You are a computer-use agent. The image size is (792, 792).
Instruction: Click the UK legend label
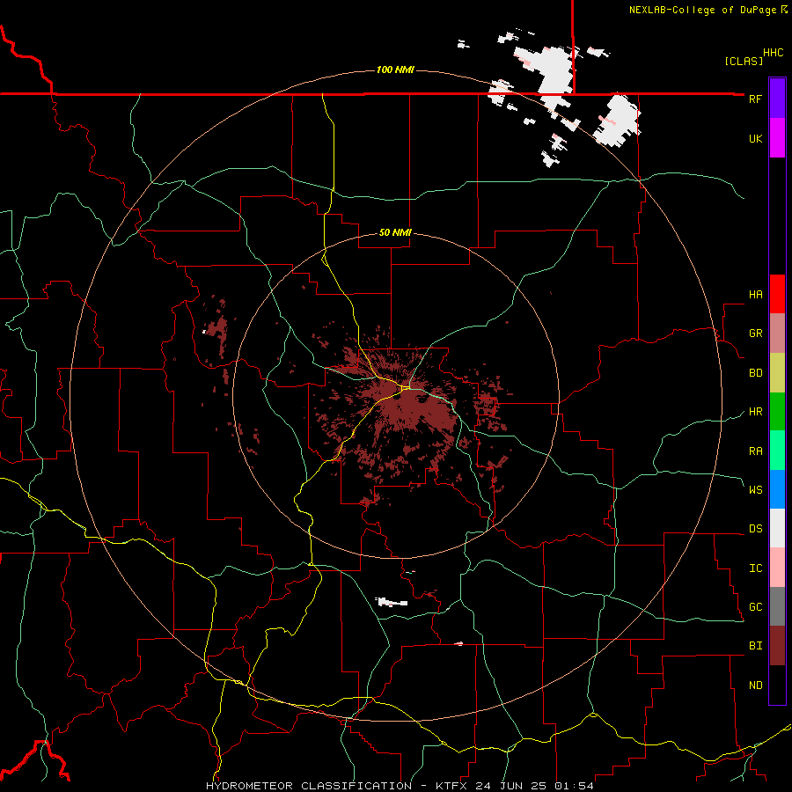[755, 138]
